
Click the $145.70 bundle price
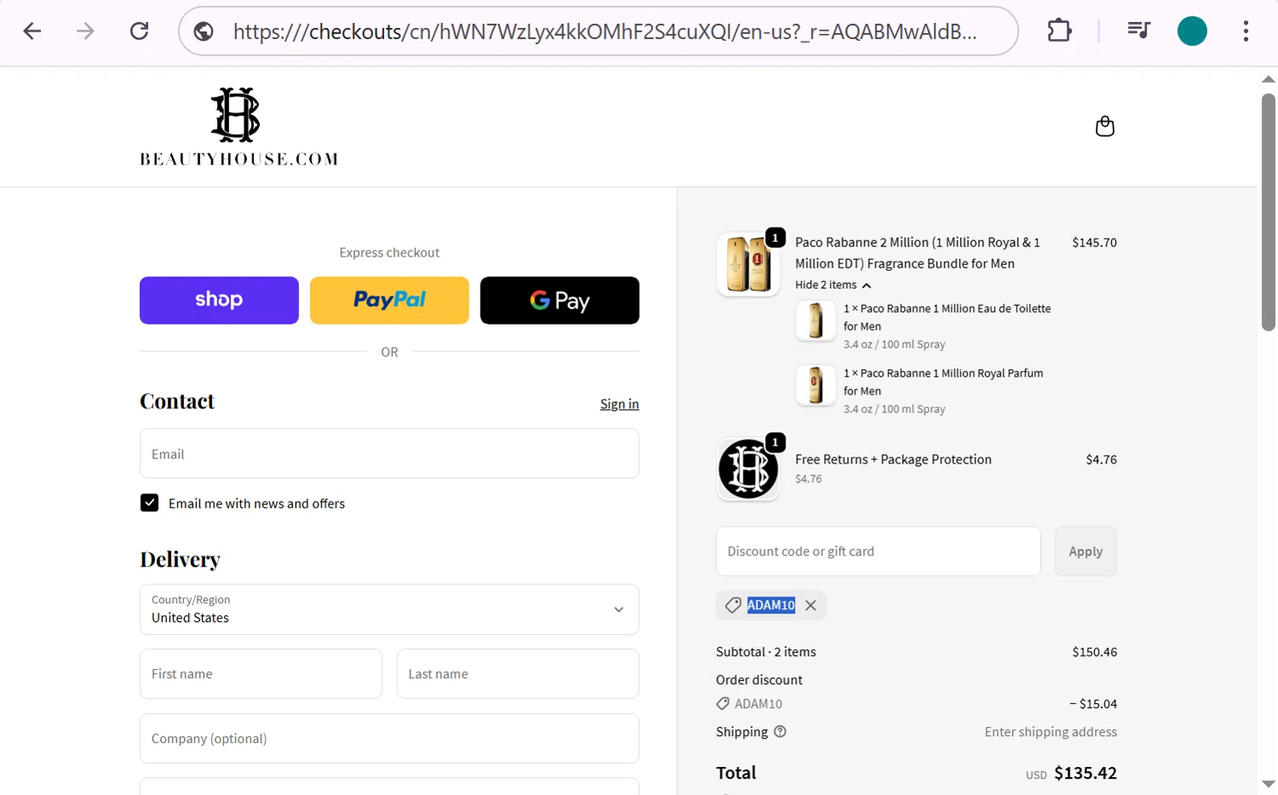coord(1094,243)
